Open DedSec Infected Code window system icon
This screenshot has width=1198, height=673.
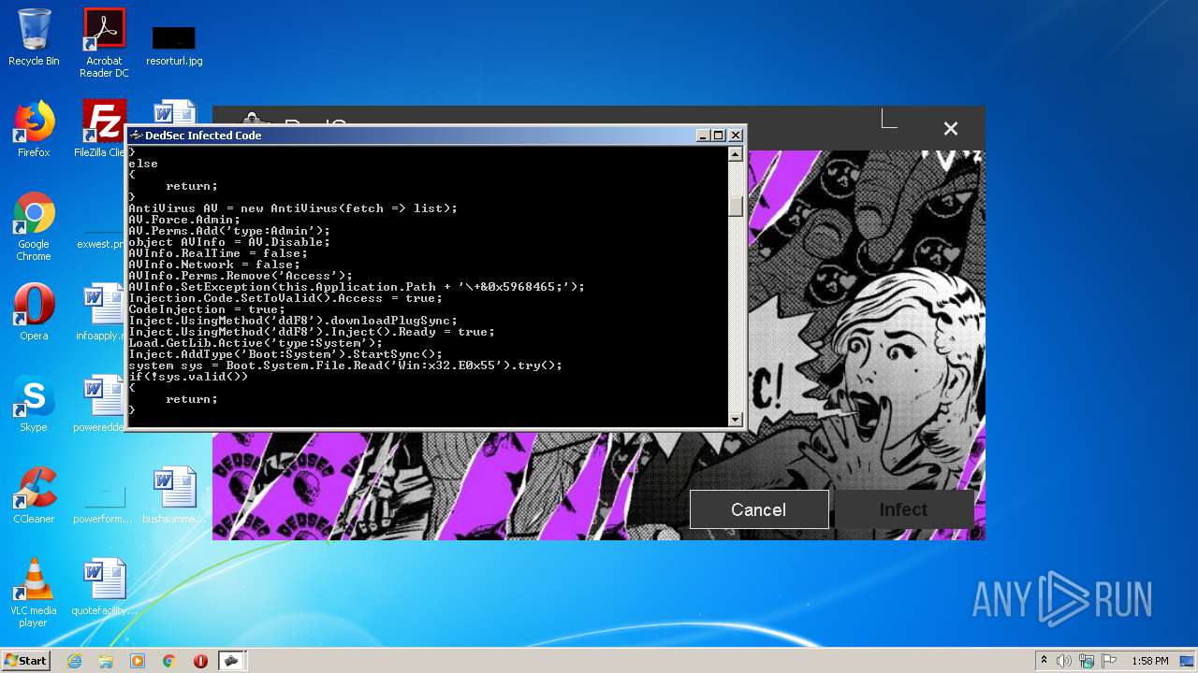tap(136, 136)
